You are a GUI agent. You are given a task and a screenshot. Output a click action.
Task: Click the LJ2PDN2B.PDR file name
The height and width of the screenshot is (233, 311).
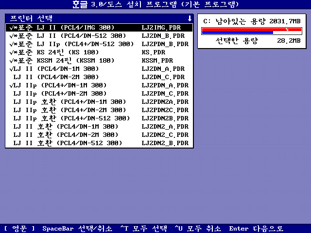[x=165, y=118]
